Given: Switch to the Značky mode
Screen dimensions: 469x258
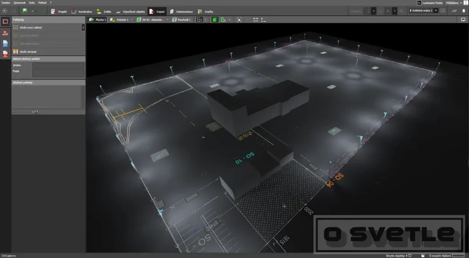Looking at the screenshot, I should click(x=206, y=11).
